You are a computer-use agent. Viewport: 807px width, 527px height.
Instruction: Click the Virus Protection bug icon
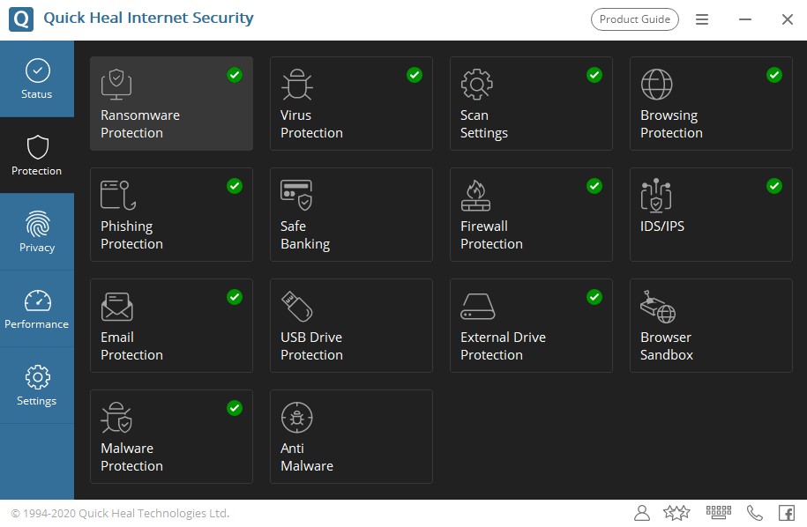[x=296, y=85]
